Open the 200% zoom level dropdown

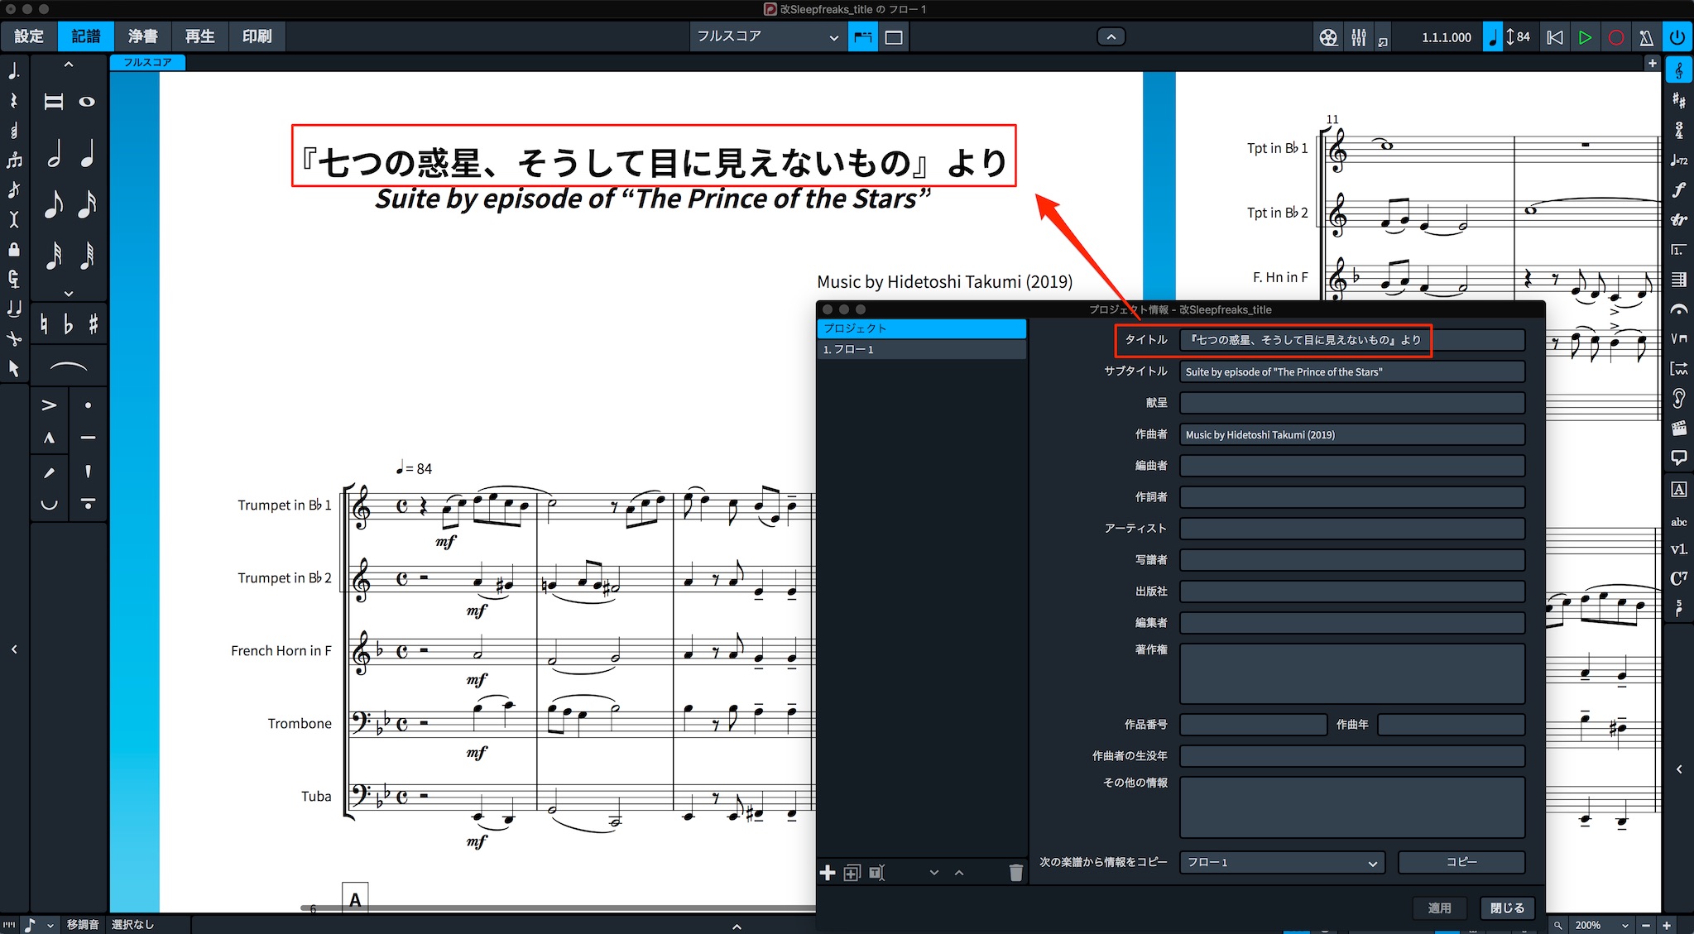1601,925
